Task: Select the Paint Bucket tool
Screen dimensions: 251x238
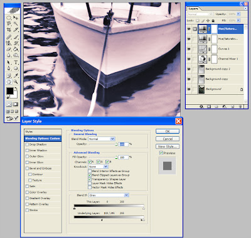Action: tap(16, 49)
